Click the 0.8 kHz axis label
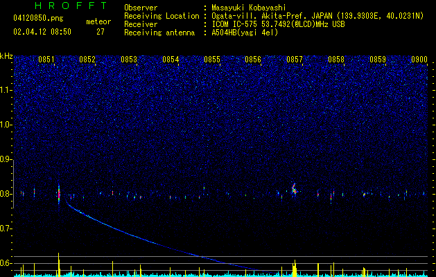Screen dimensions: 436x277 coord(6,194)
